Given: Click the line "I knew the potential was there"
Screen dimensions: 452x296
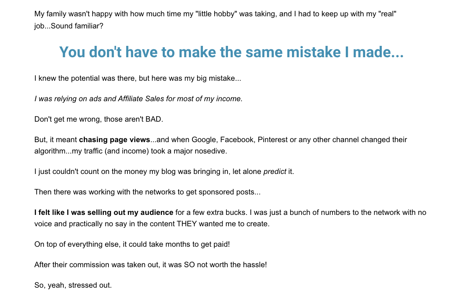Looking at the screenshot, I should coord(137,79).
